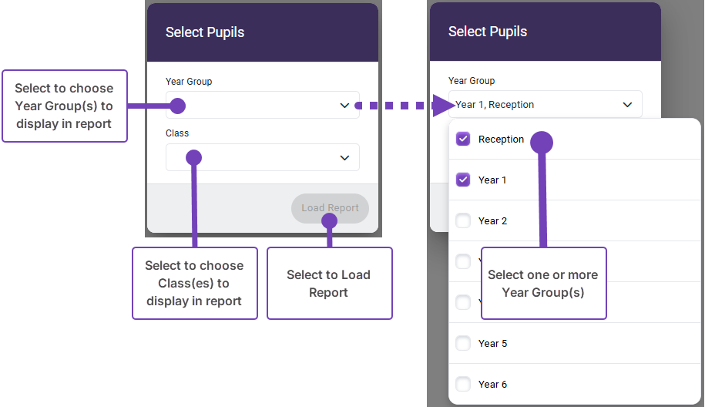The width and height of the screenshot is (705, 407).
Task: Click the "Select to Load Report" callout box
Action: (x=329, y=284)
